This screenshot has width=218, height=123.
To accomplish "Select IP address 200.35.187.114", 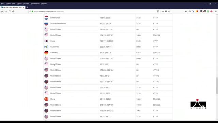I will coord(106,47).
